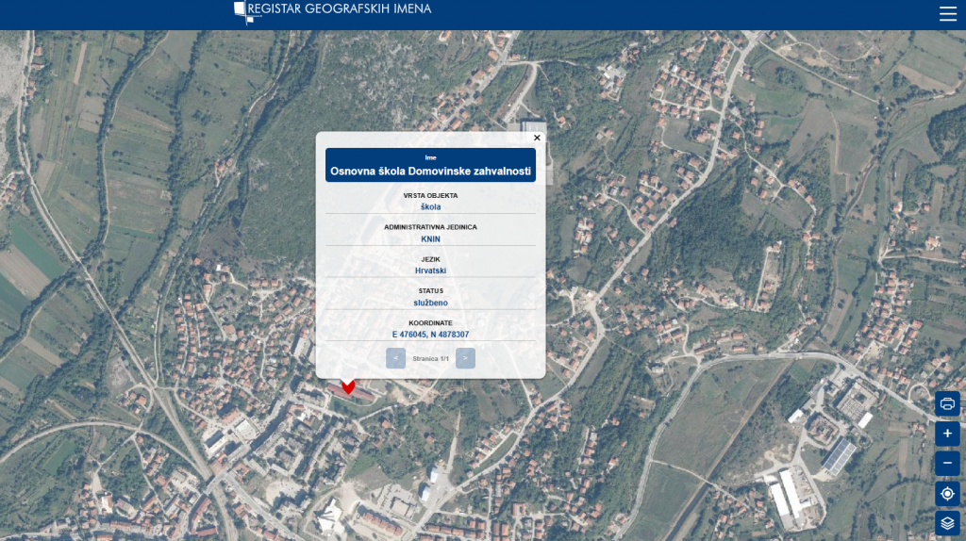Go to previous result page
The height and width of the screenshot is (541, 966).
[395, 358]
